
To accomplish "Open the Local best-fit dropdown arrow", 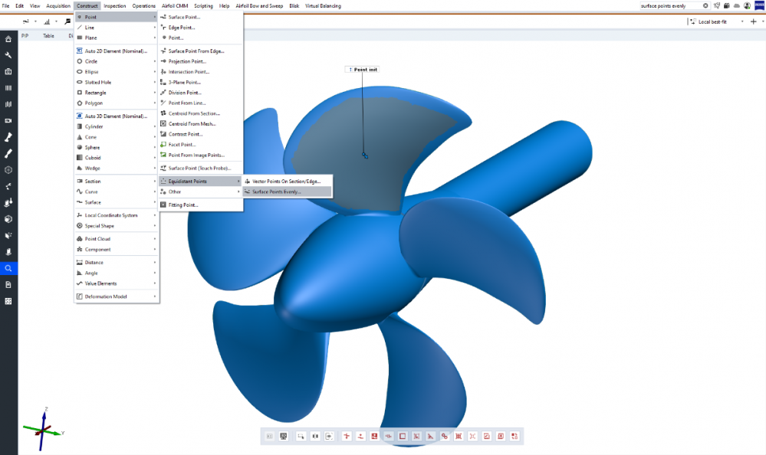I will [x=742, y=21].
